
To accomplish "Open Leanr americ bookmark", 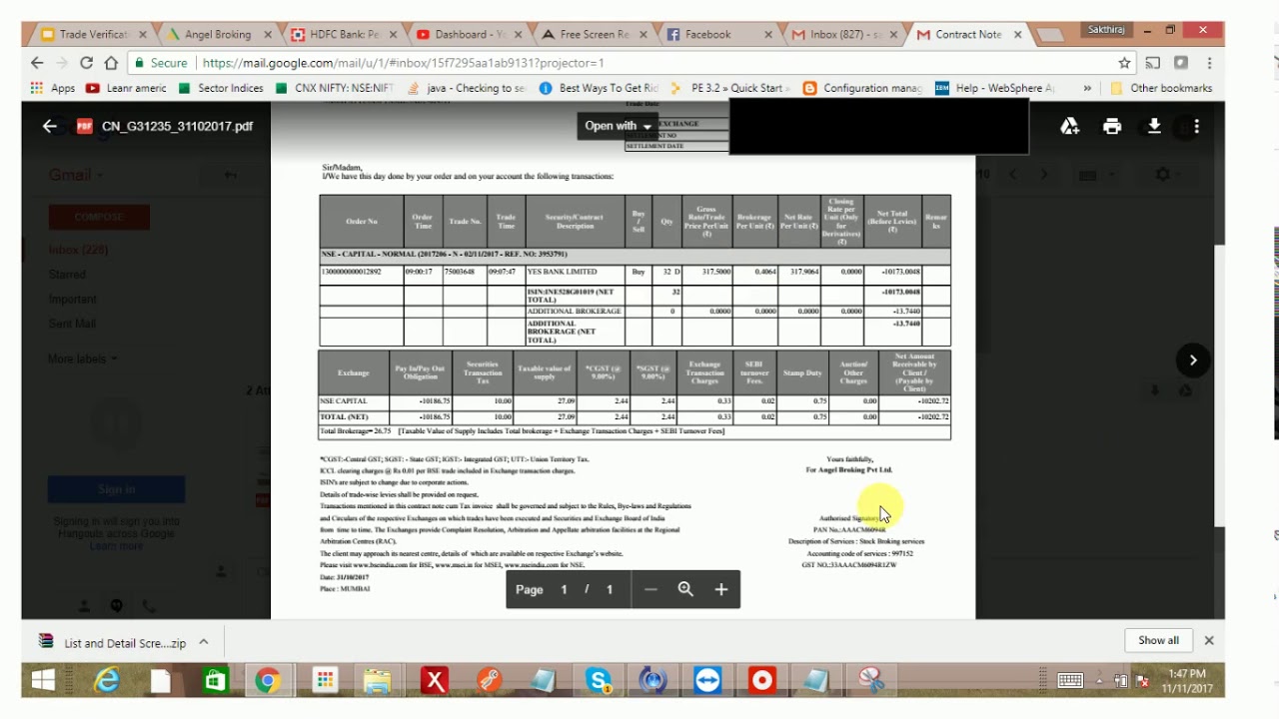I will 126,88.
